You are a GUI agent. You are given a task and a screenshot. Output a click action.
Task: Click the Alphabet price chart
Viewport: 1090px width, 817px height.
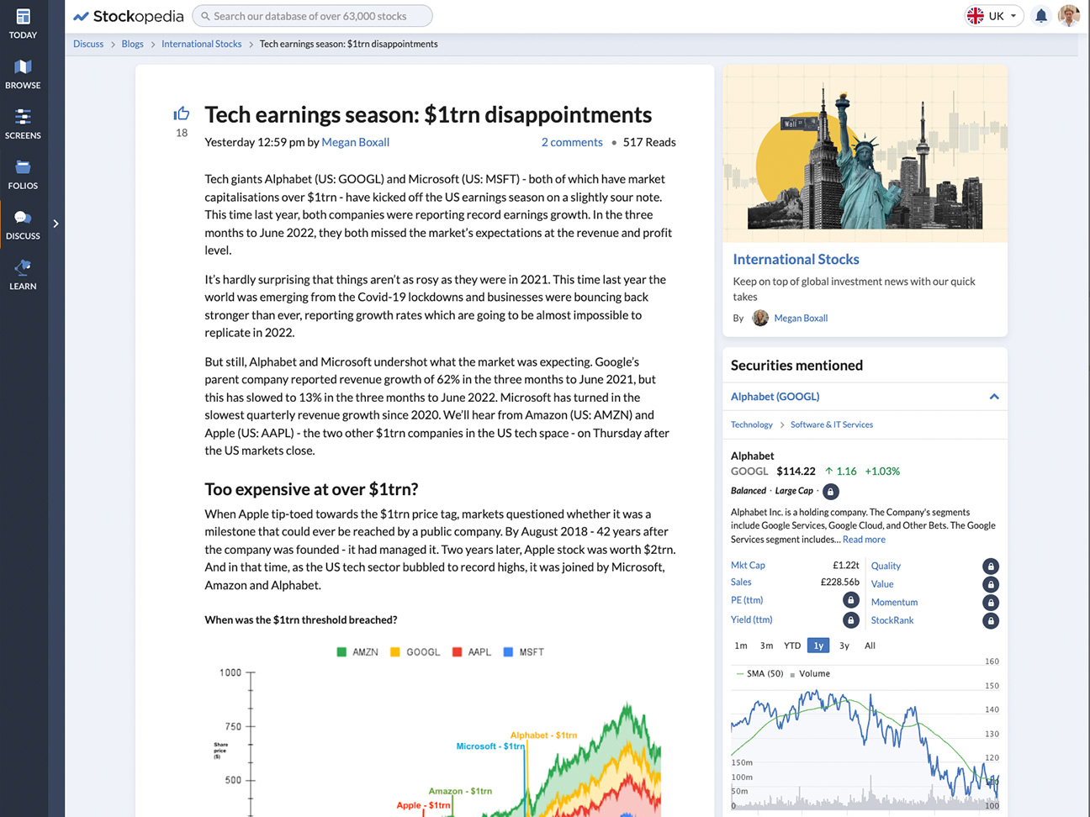pyautogui.click(x=865, y=735)
